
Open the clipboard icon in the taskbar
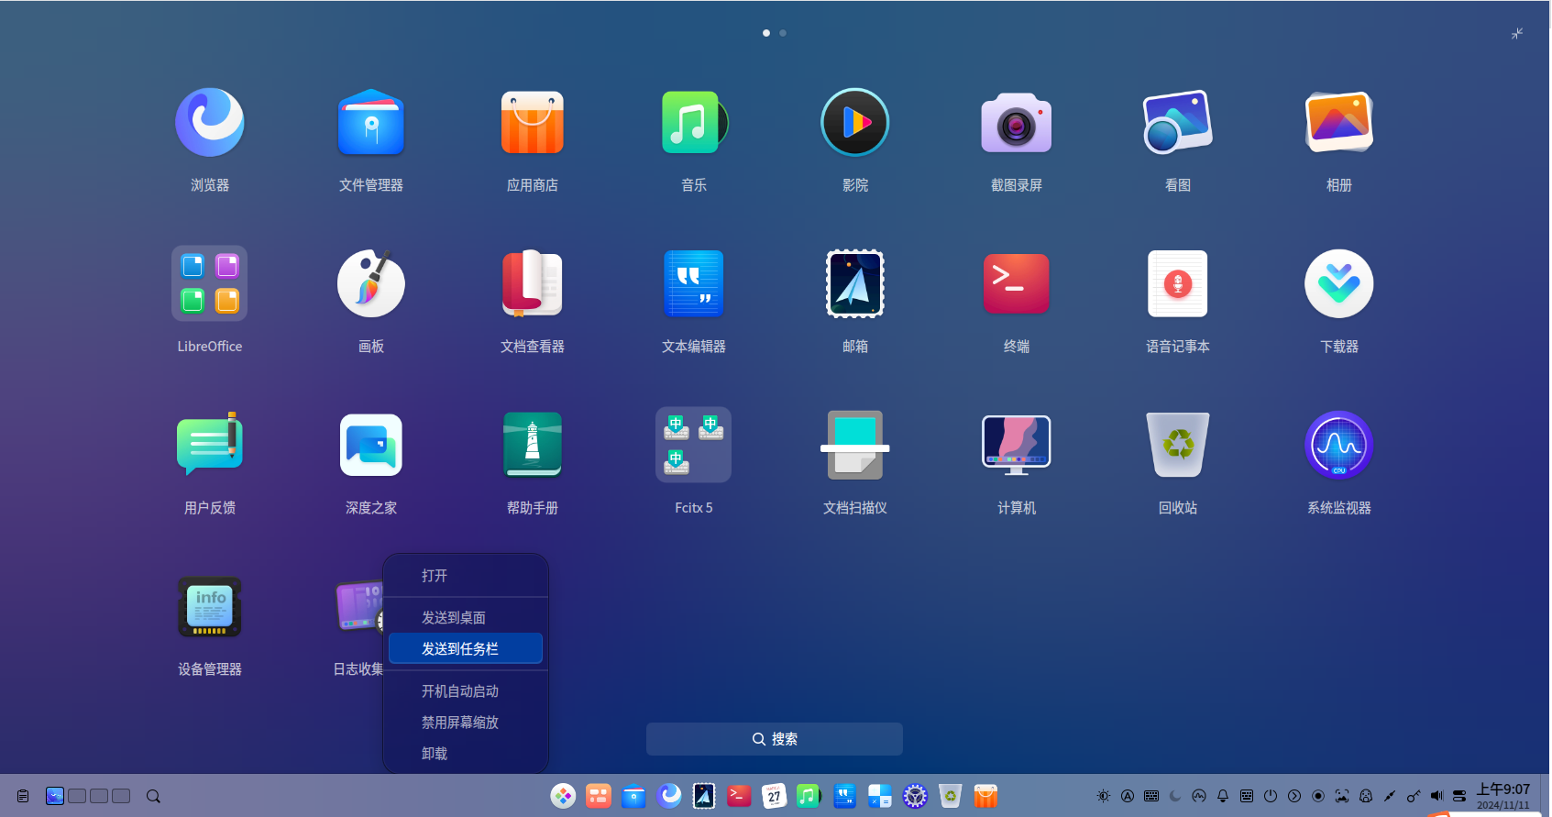pyautogui.click(x=23, y=796)
